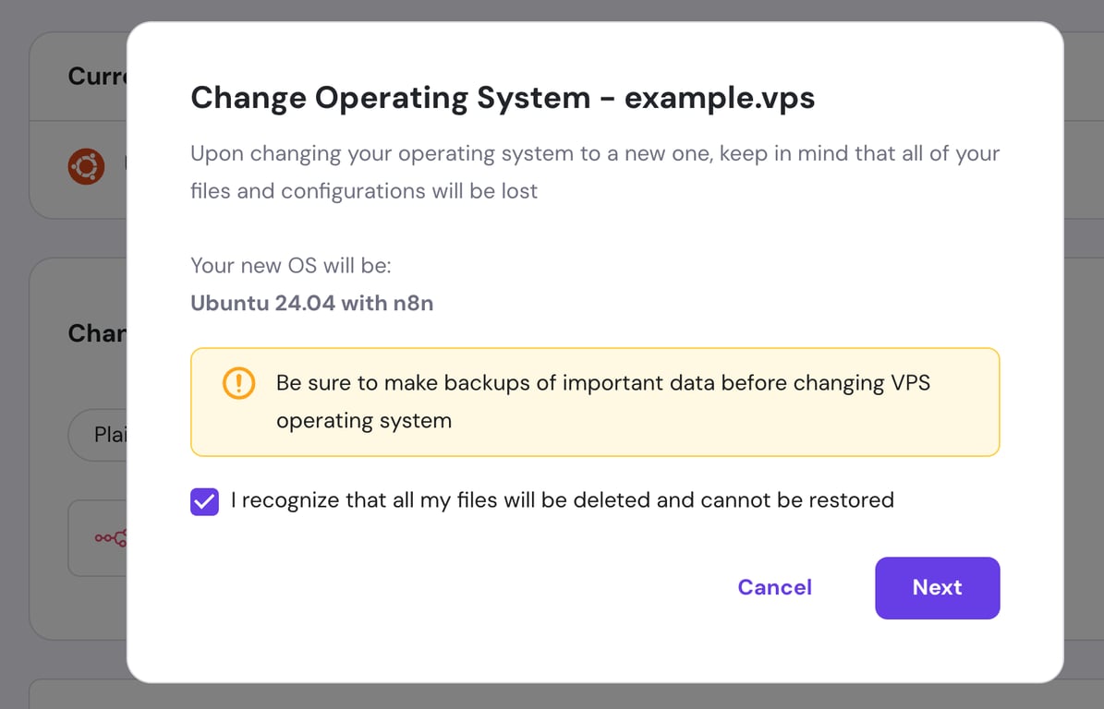Click the backup reminder message text
1104x709 pixels.
pos(602,401)
